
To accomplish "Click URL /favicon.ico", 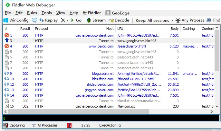I will 126,106.
